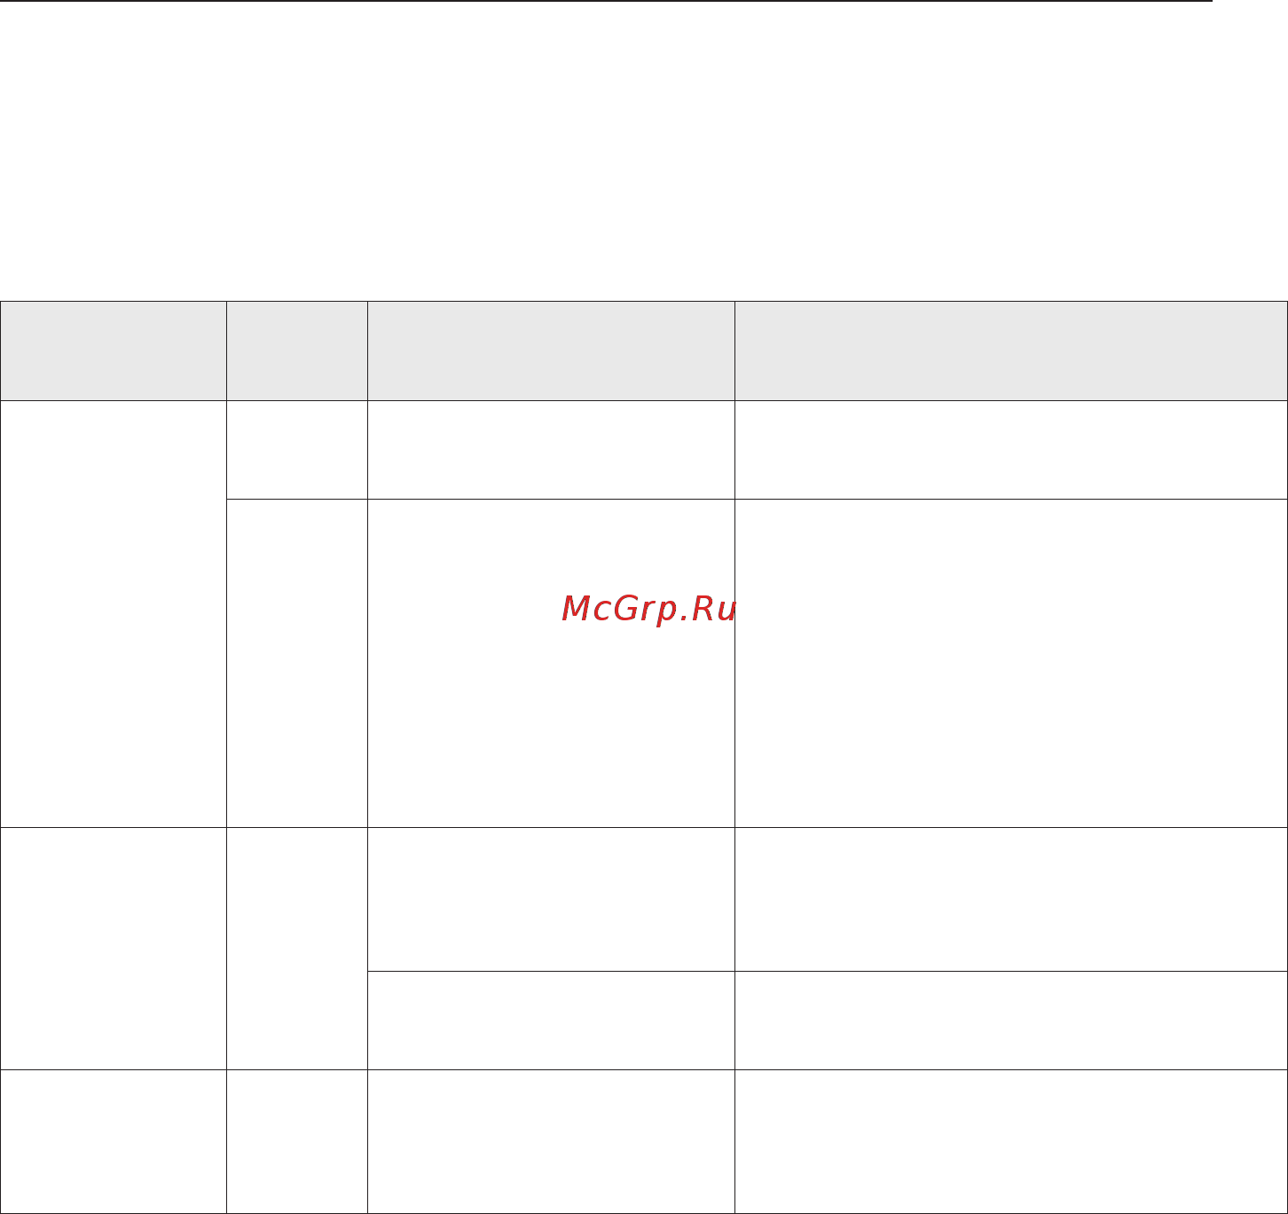The width and height of the screenshot is (1288, 1214).
Task: Click the narrow second-column cell in the bottom row
Action: pos(297,1141)
